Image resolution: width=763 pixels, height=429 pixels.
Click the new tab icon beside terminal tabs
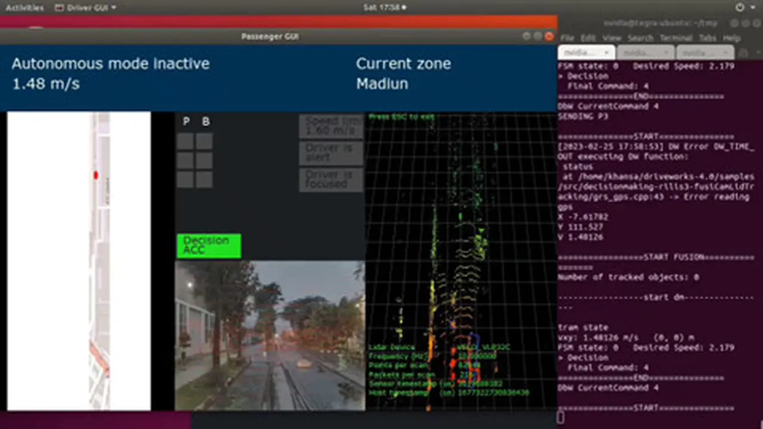click(742, 52)
